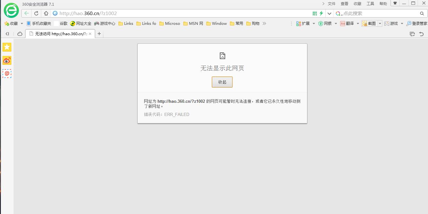
Task: Open the mail @ sidebar icon
Action: click(x=7, y=74)
